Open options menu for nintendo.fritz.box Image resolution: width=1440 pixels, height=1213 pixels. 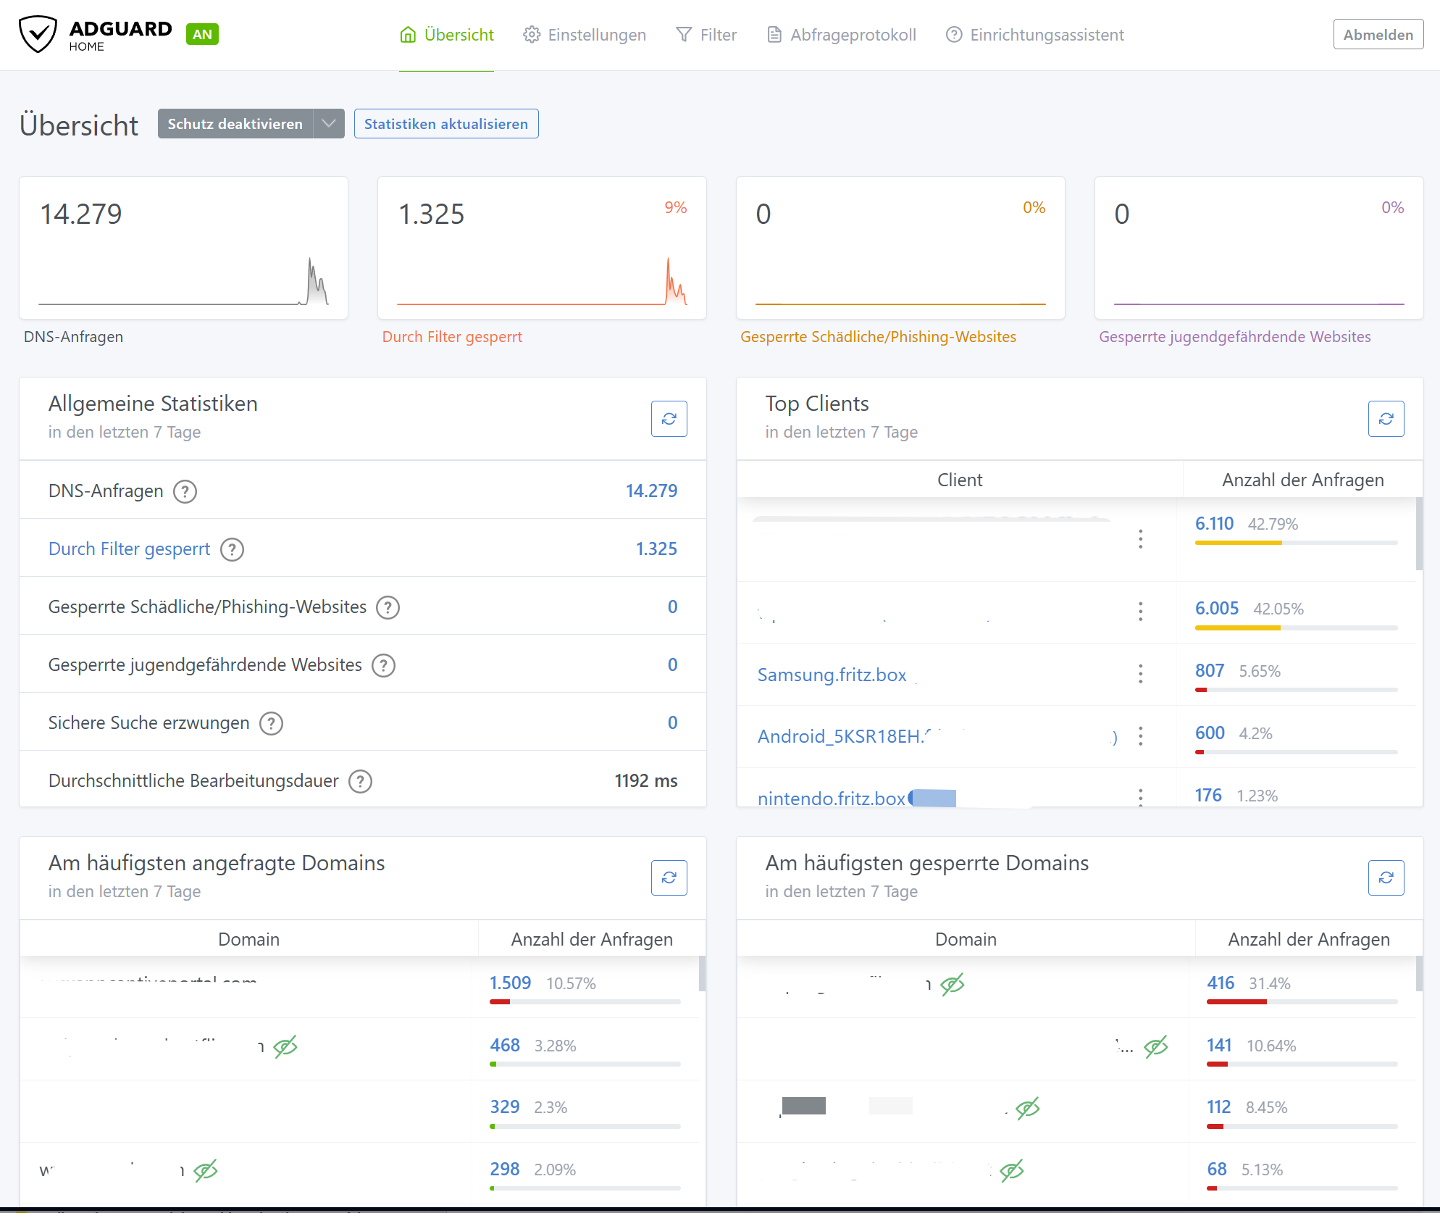(1141, 797)
